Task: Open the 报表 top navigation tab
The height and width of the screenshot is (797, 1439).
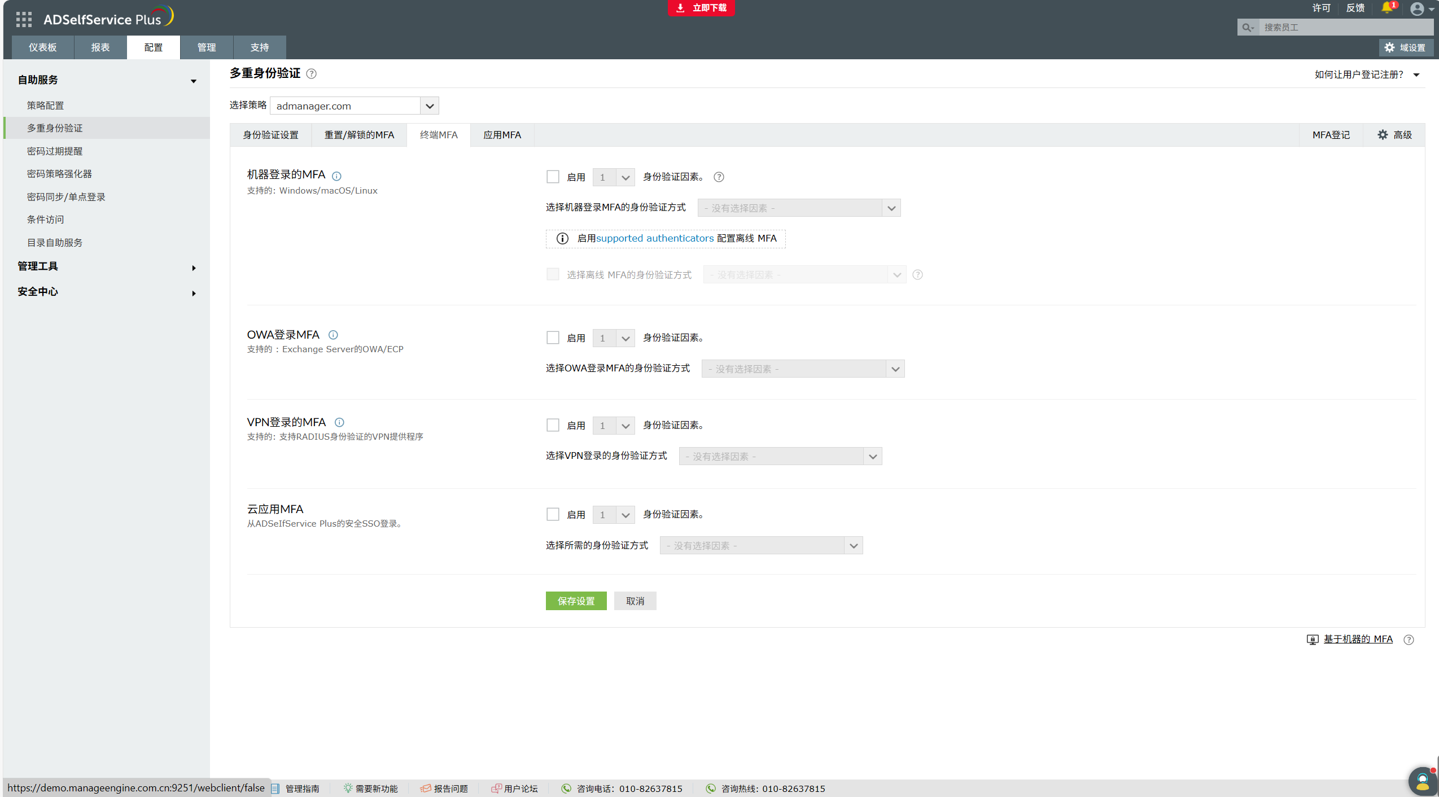Action: [x=100, y=47]
